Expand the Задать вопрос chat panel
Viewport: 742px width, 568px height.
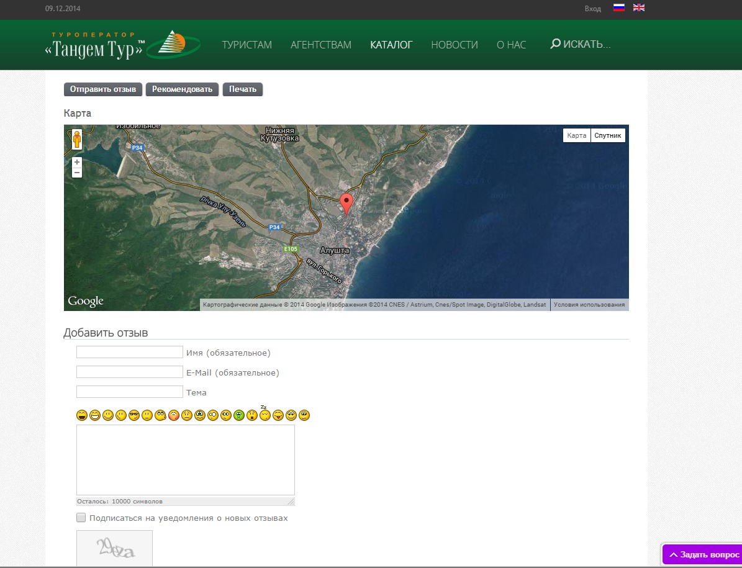(704, 554)
